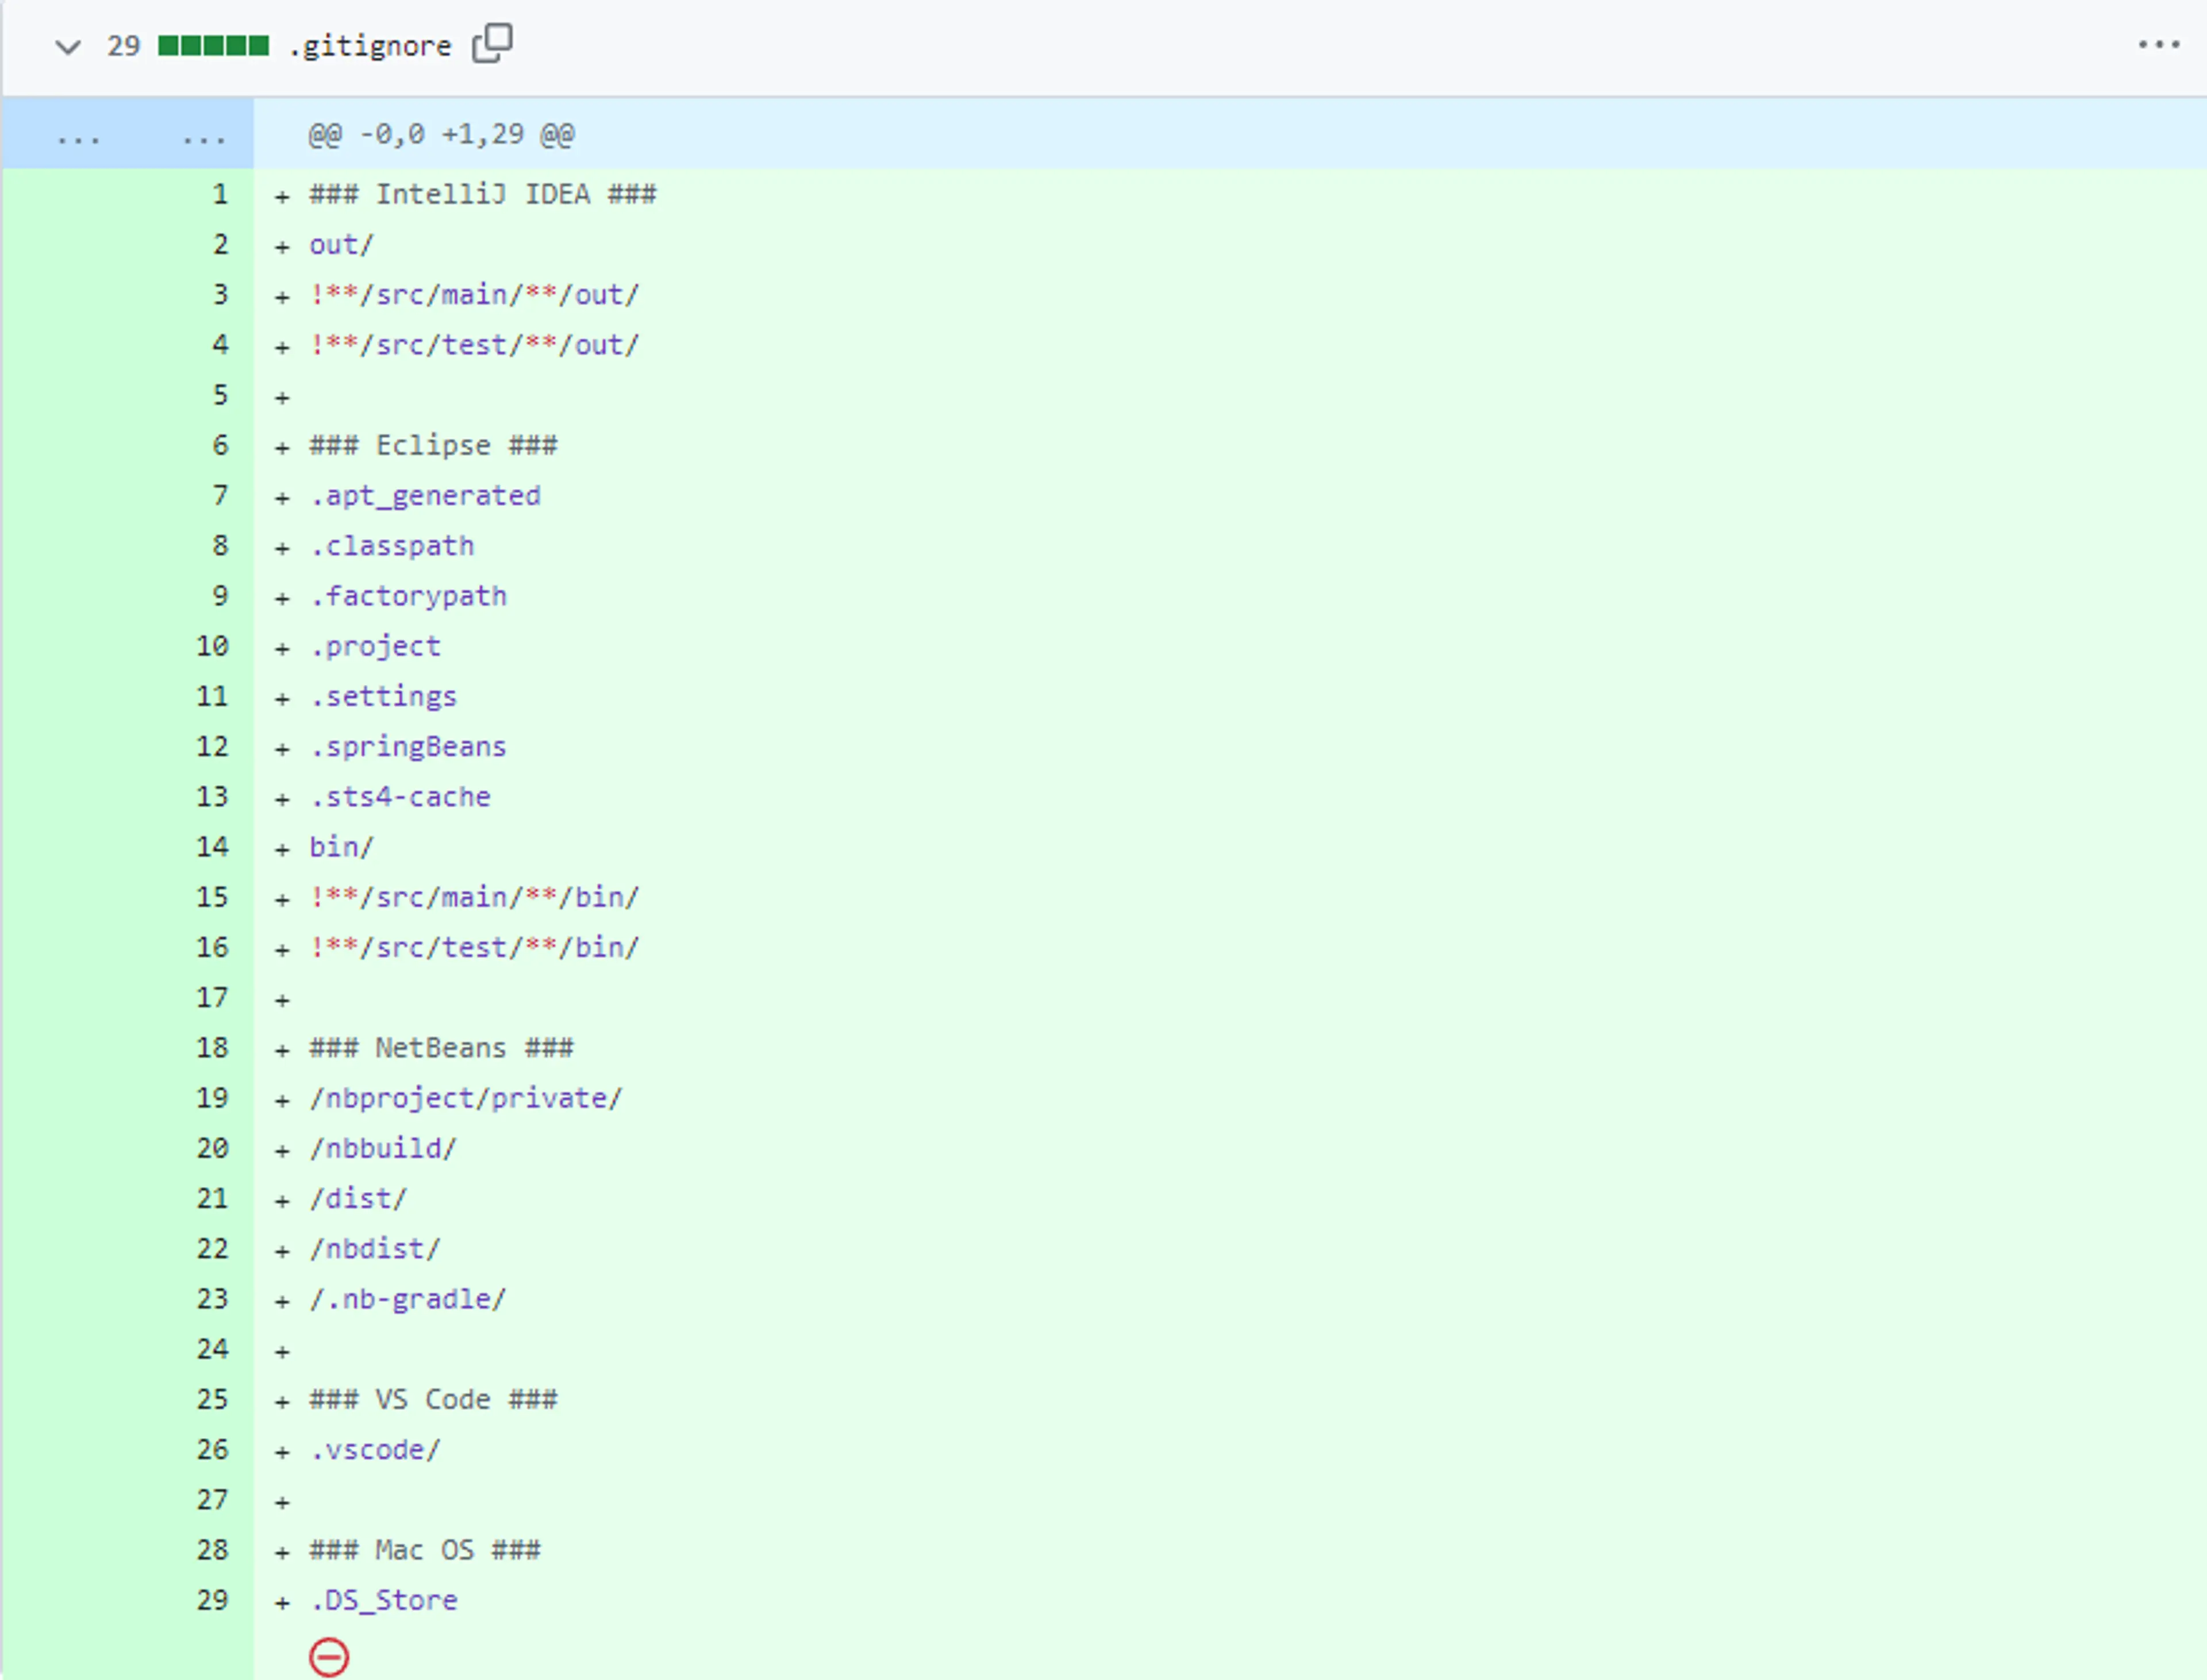Screen dimensions: 2207x1680
Task: Click line '!**/src/main/**/out/'
Action: tap(474, 295)
